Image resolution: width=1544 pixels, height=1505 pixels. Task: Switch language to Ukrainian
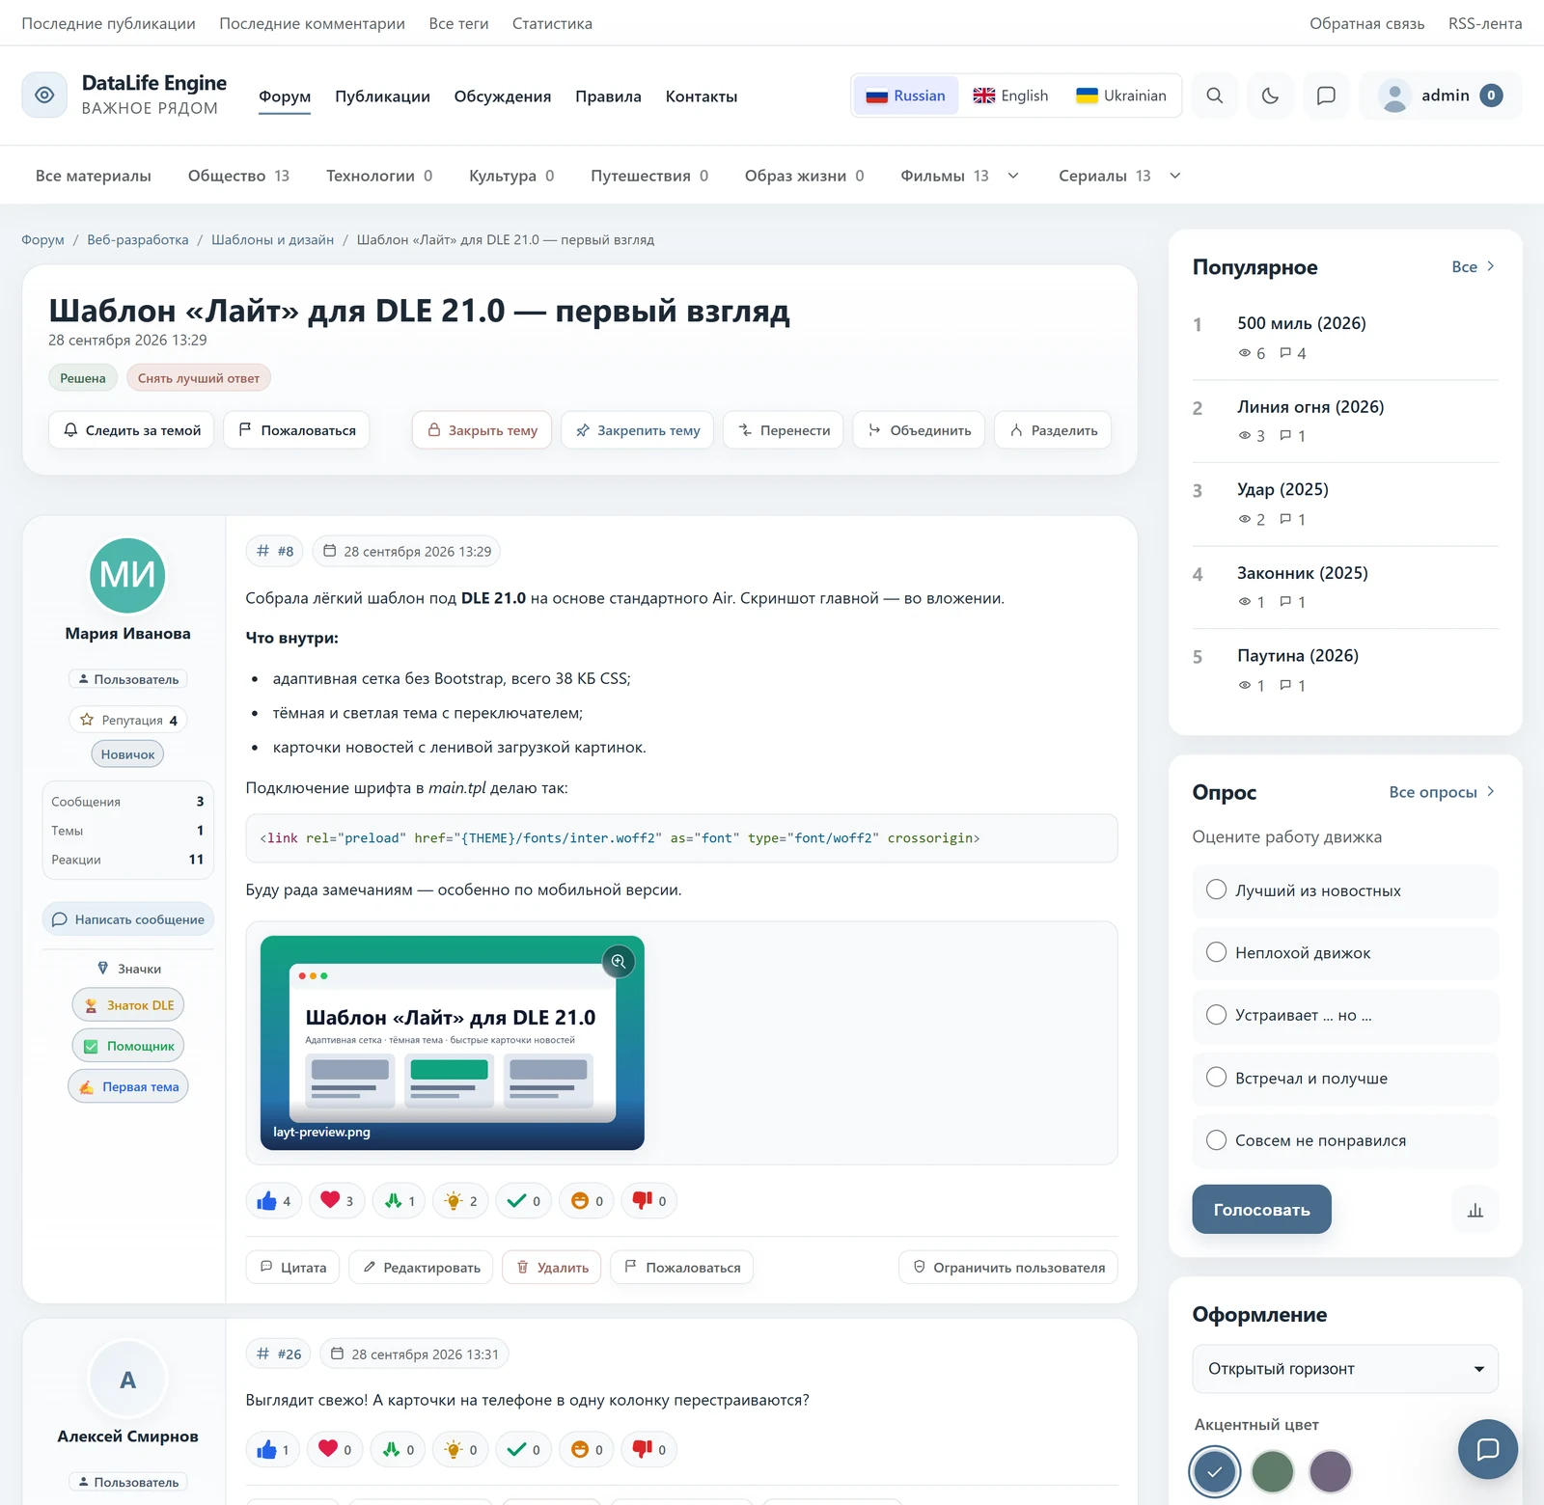1121,96
